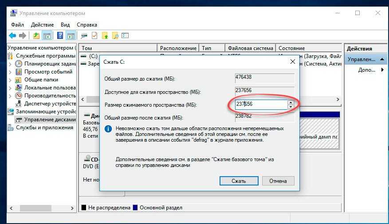The width and height of the screenshot is (389, 224).
Task: Select Управление дисками in the tree
Action: click(45, 120)
